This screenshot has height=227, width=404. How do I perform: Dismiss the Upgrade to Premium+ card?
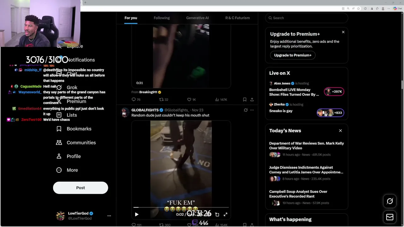pos(343,32)
